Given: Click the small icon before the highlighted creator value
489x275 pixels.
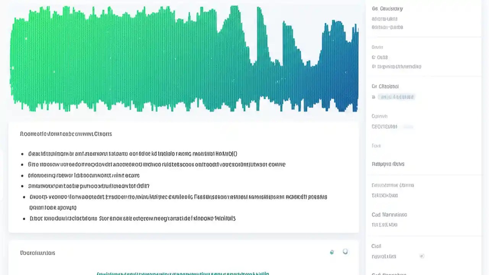Looking at the screenshot, I should (373, 97).
